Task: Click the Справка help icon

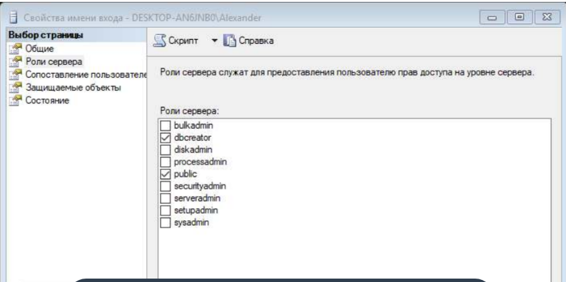Action: [x=229, y=40]
